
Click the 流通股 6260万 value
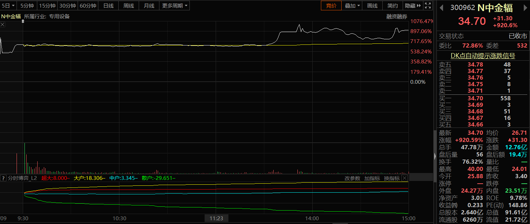coord(473,220)
